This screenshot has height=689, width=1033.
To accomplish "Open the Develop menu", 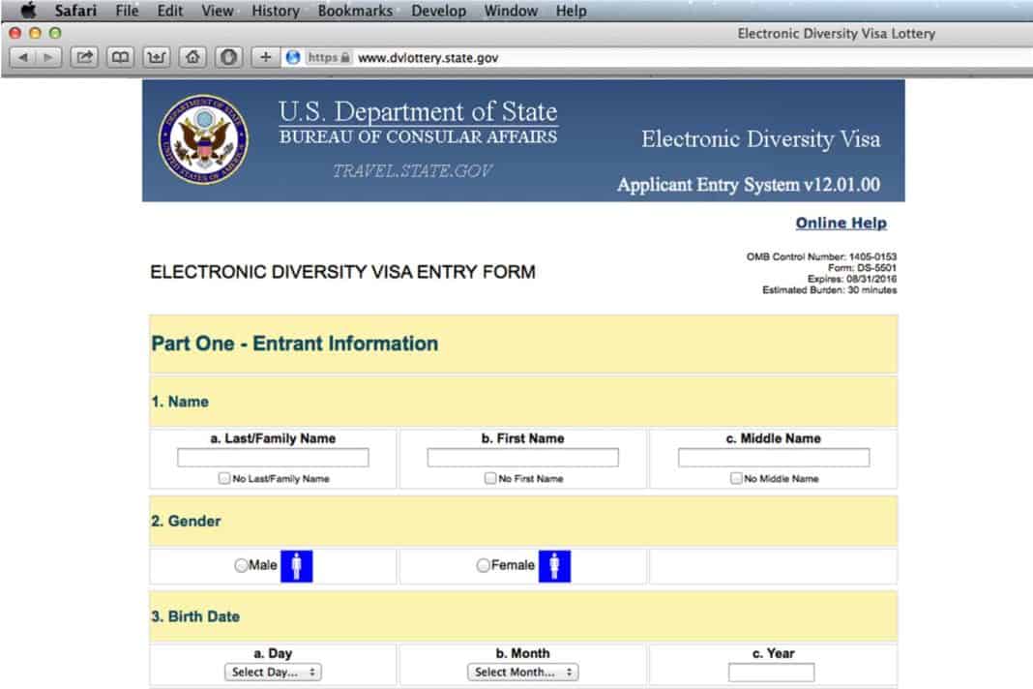I will pos(439,11).
